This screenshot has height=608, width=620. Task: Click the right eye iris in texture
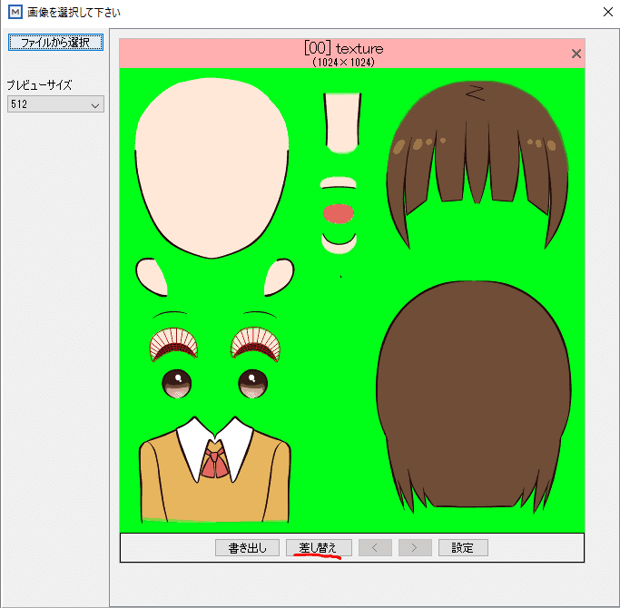point(253,383)
